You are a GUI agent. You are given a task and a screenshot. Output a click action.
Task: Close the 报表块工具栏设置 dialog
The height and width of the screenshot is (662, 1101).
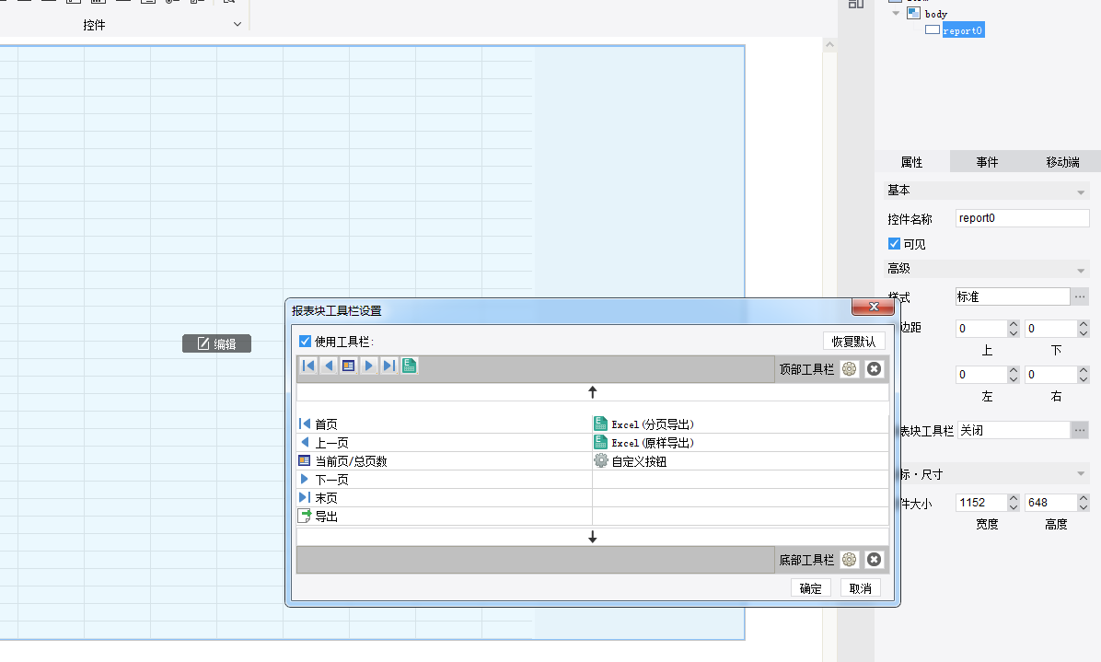click(x=874, y=307)
